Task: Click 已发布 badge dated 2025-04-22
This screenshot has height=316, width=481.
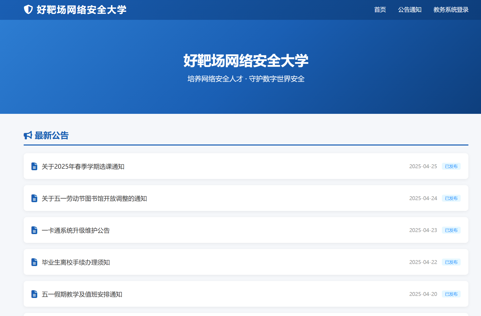Action: pos(451,262)
